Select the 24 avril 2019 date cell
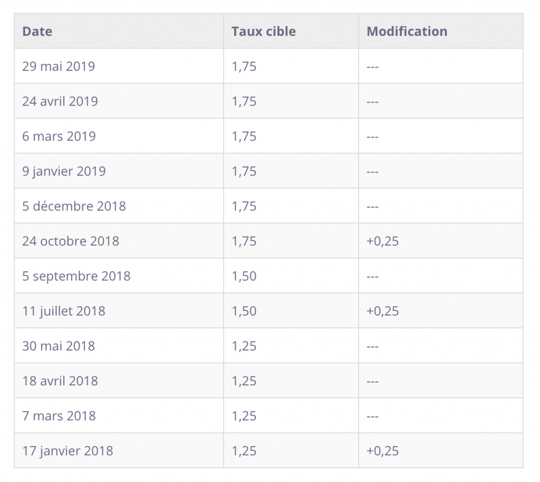This screenshot has width=540, height=482. pyautogui.click(x=60, y=101)
